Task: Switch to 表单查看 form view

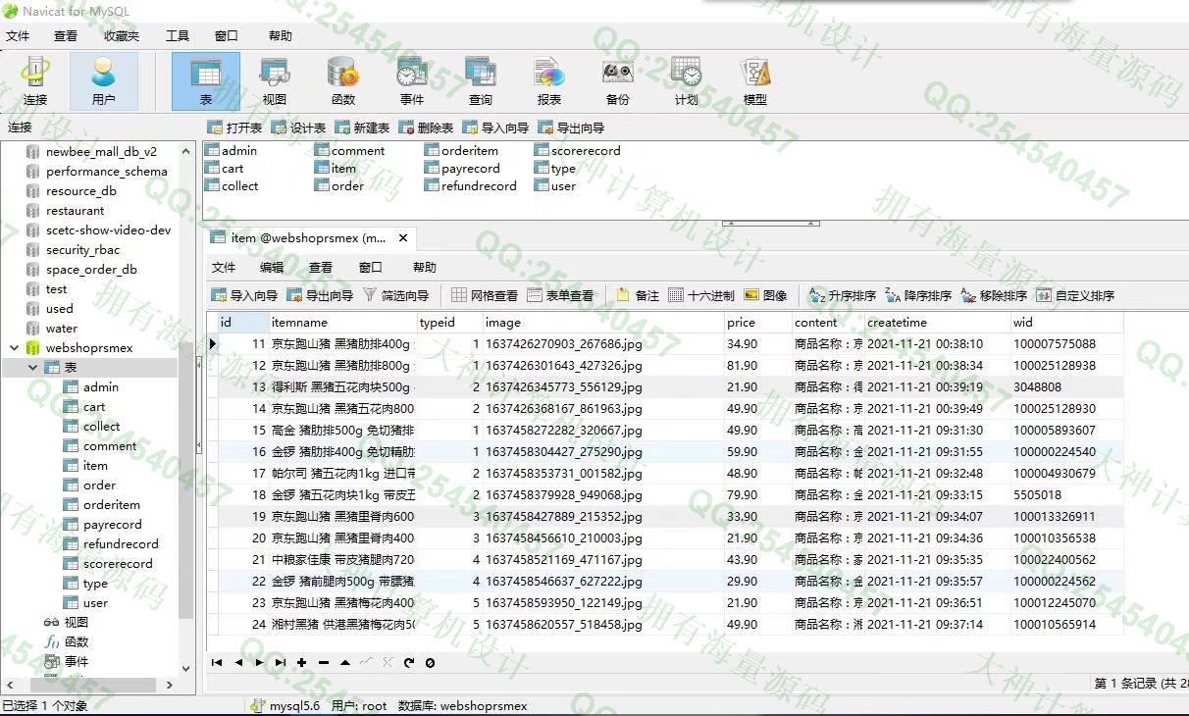Action: 560,295
